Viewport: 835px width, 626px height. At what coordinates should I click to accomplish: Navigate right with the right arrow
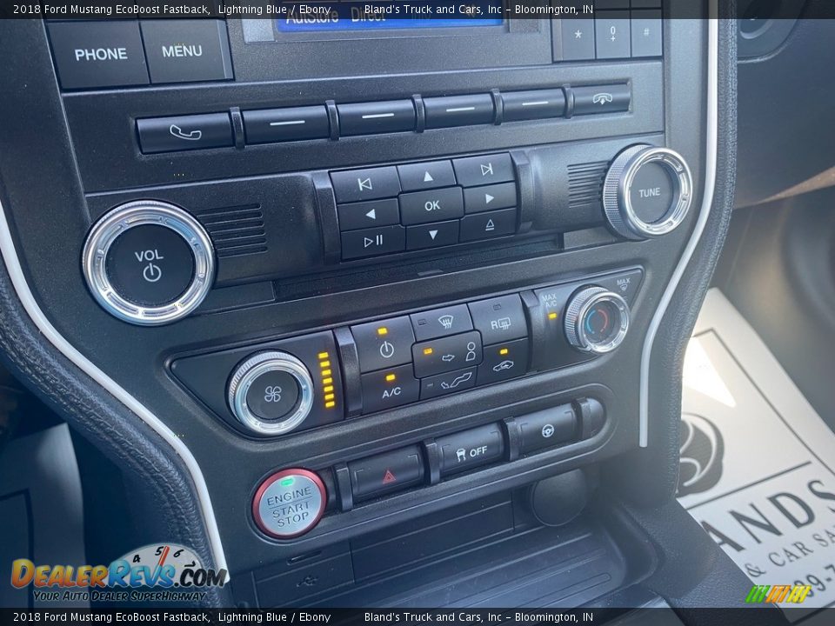pyautogui.click(x=490, y=198)
